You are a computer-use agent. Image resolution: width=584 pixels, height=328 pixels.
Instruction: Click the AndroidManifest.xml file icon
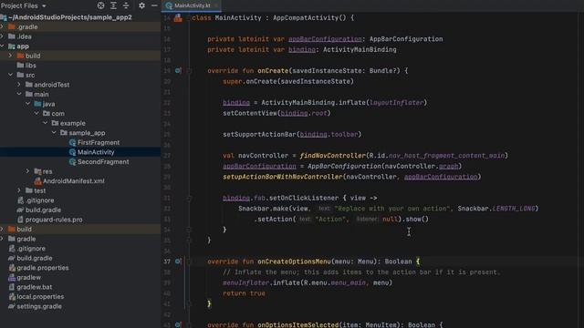[37, 181]
